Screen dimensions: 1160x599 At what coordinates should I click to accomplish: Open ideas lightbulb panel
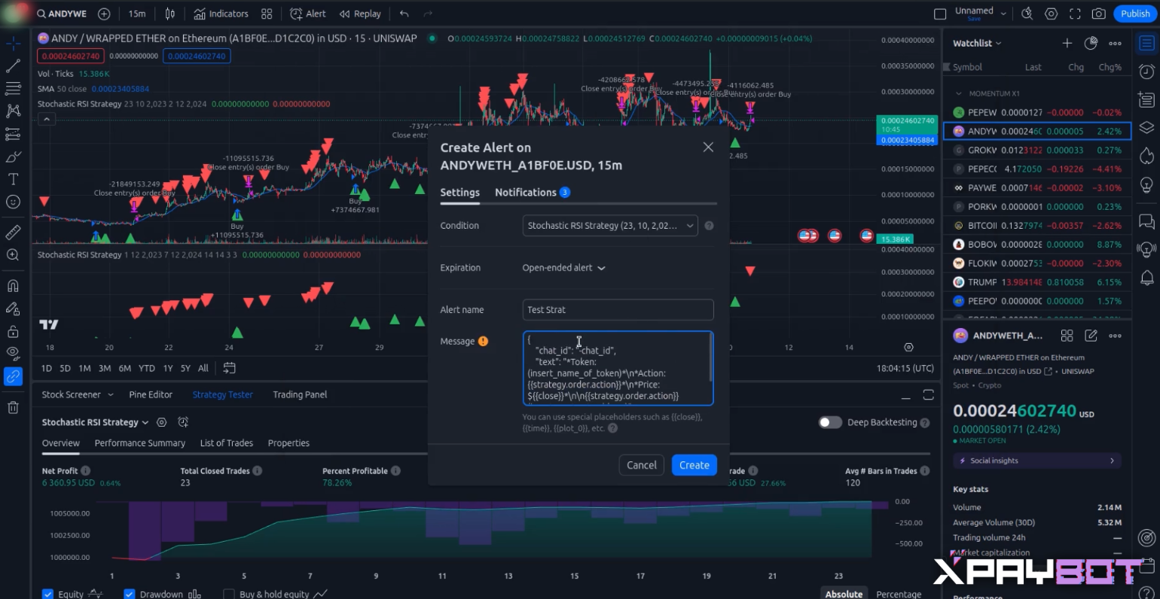(1146, 184)
